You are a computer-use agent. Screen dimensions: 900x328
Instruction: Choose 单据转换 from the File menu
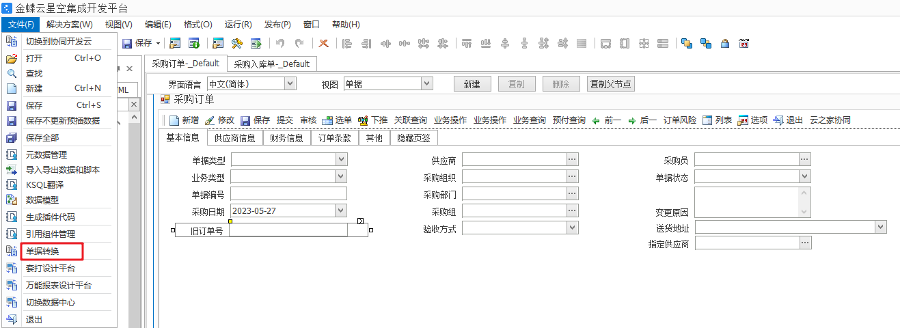coord(59,251)
